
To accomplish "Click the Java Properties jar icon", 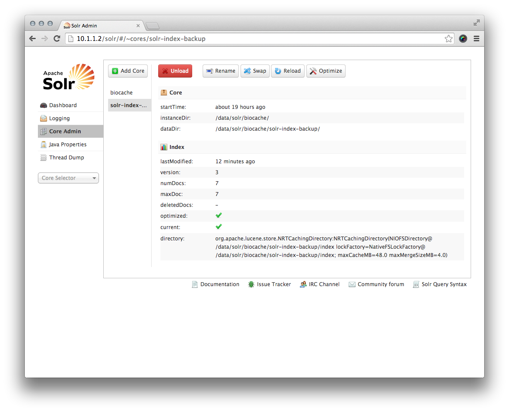I will click(44, 145).
